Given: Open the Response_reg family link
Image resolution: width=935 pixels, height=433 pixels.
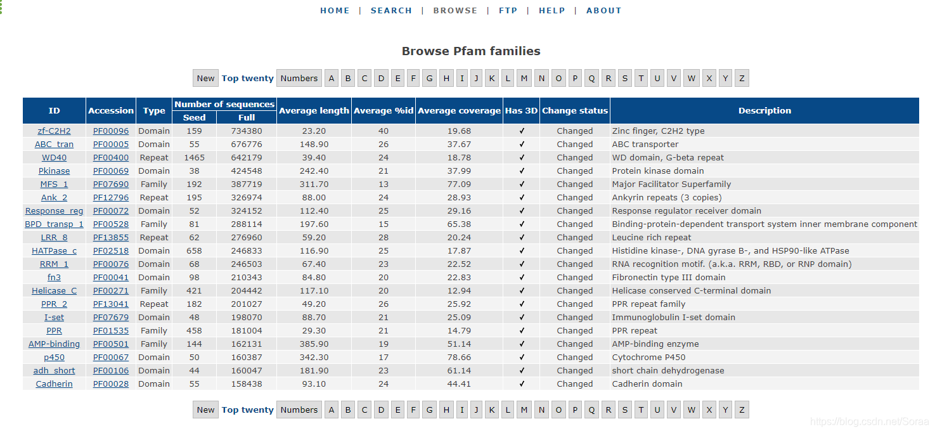Looking at the screenshot, I should pyautogui.click(x=55, y=210).
